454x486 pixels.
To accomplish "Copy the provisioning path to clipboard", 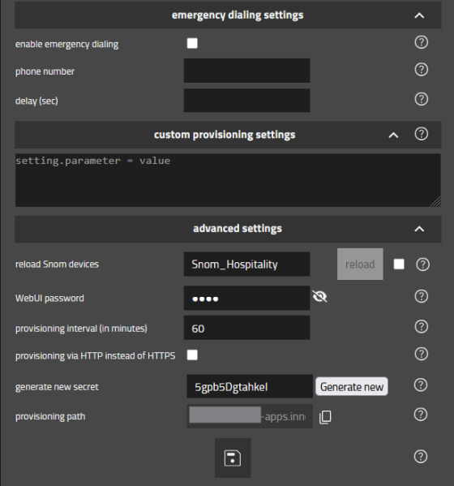I will [x=325, y=417].
